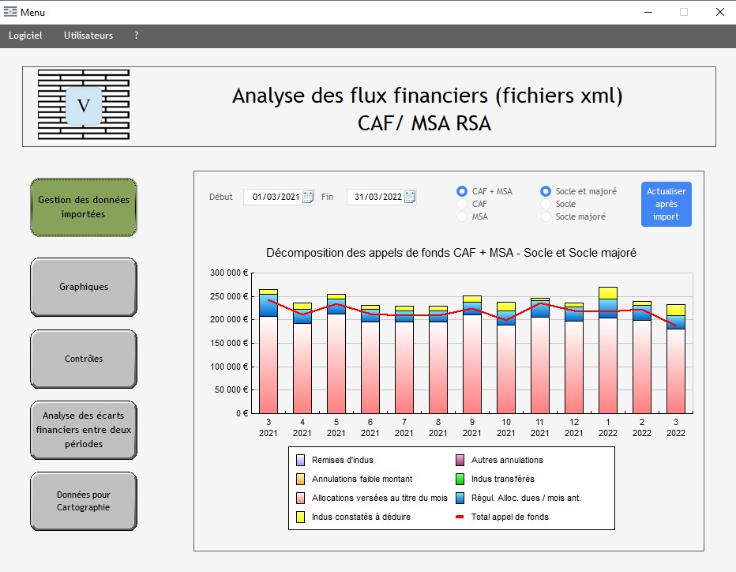Click Actualiser après import button
Image resolution: width=736 pixels, height=572 pixels.
pos(666,205)
